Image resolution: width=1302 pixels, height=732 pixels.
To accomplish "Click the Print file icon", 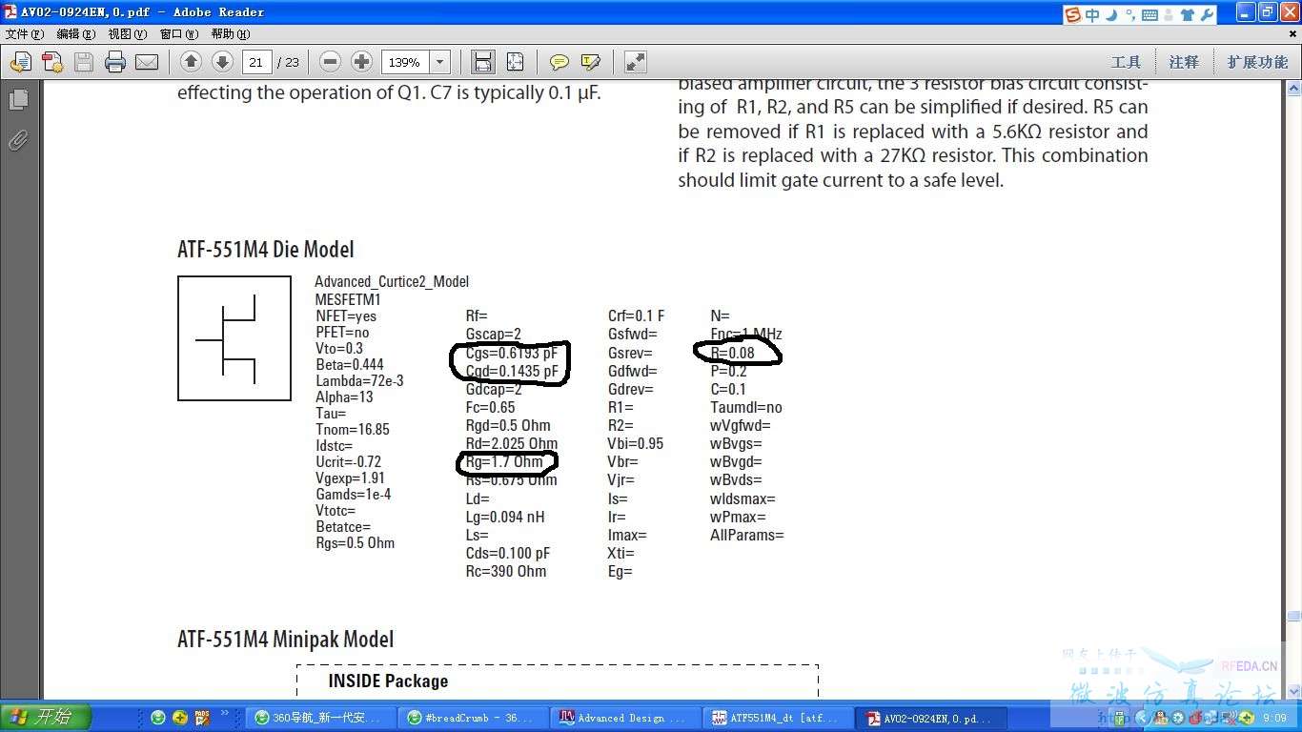I will 115,62.
